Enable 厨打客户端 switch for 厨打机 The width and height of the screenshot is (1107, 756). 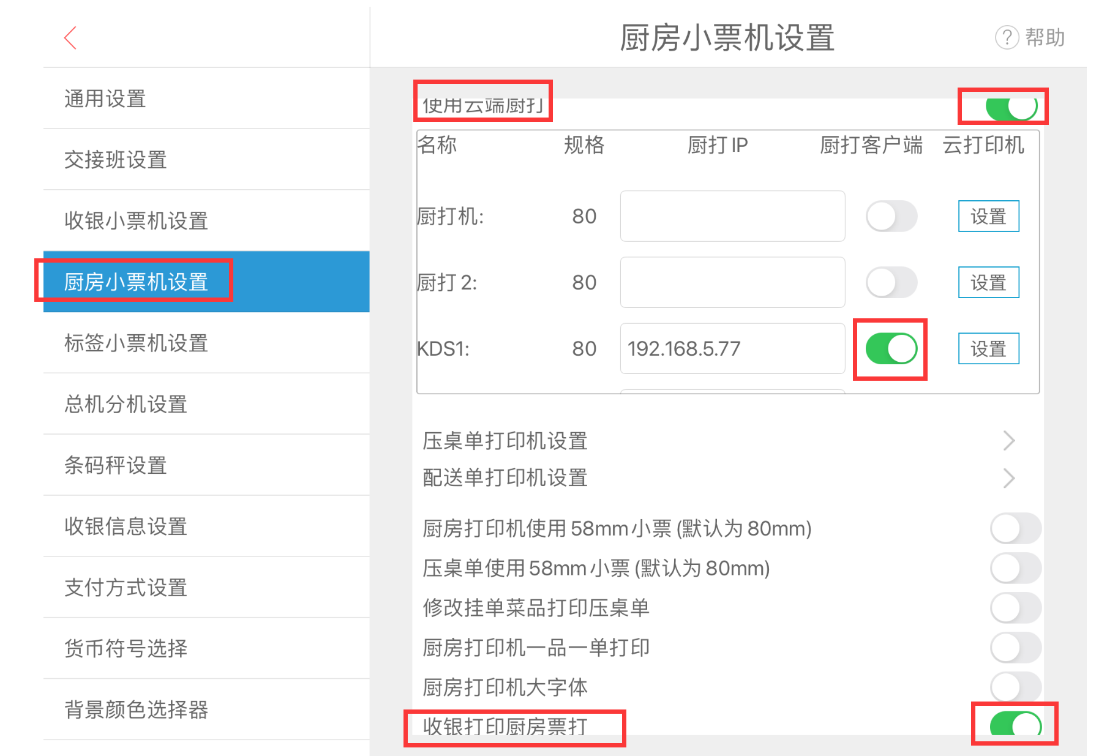coord(891,216)
